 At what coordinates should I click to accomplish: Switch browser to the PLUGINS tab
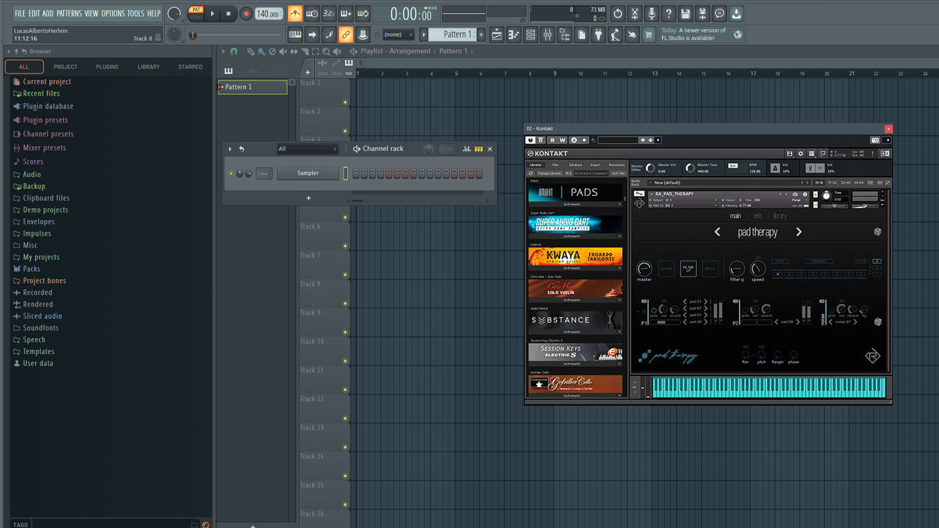point(107,67)
